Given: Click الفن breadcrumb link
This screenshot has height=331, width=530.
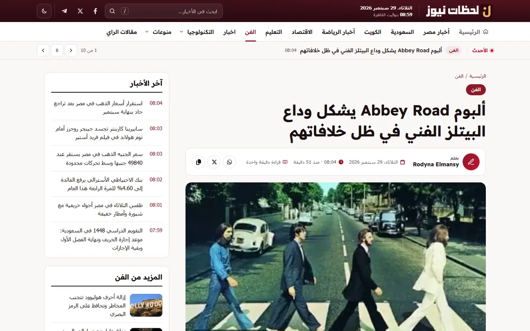Looking at the screenshot, I should tap(459, 76).
